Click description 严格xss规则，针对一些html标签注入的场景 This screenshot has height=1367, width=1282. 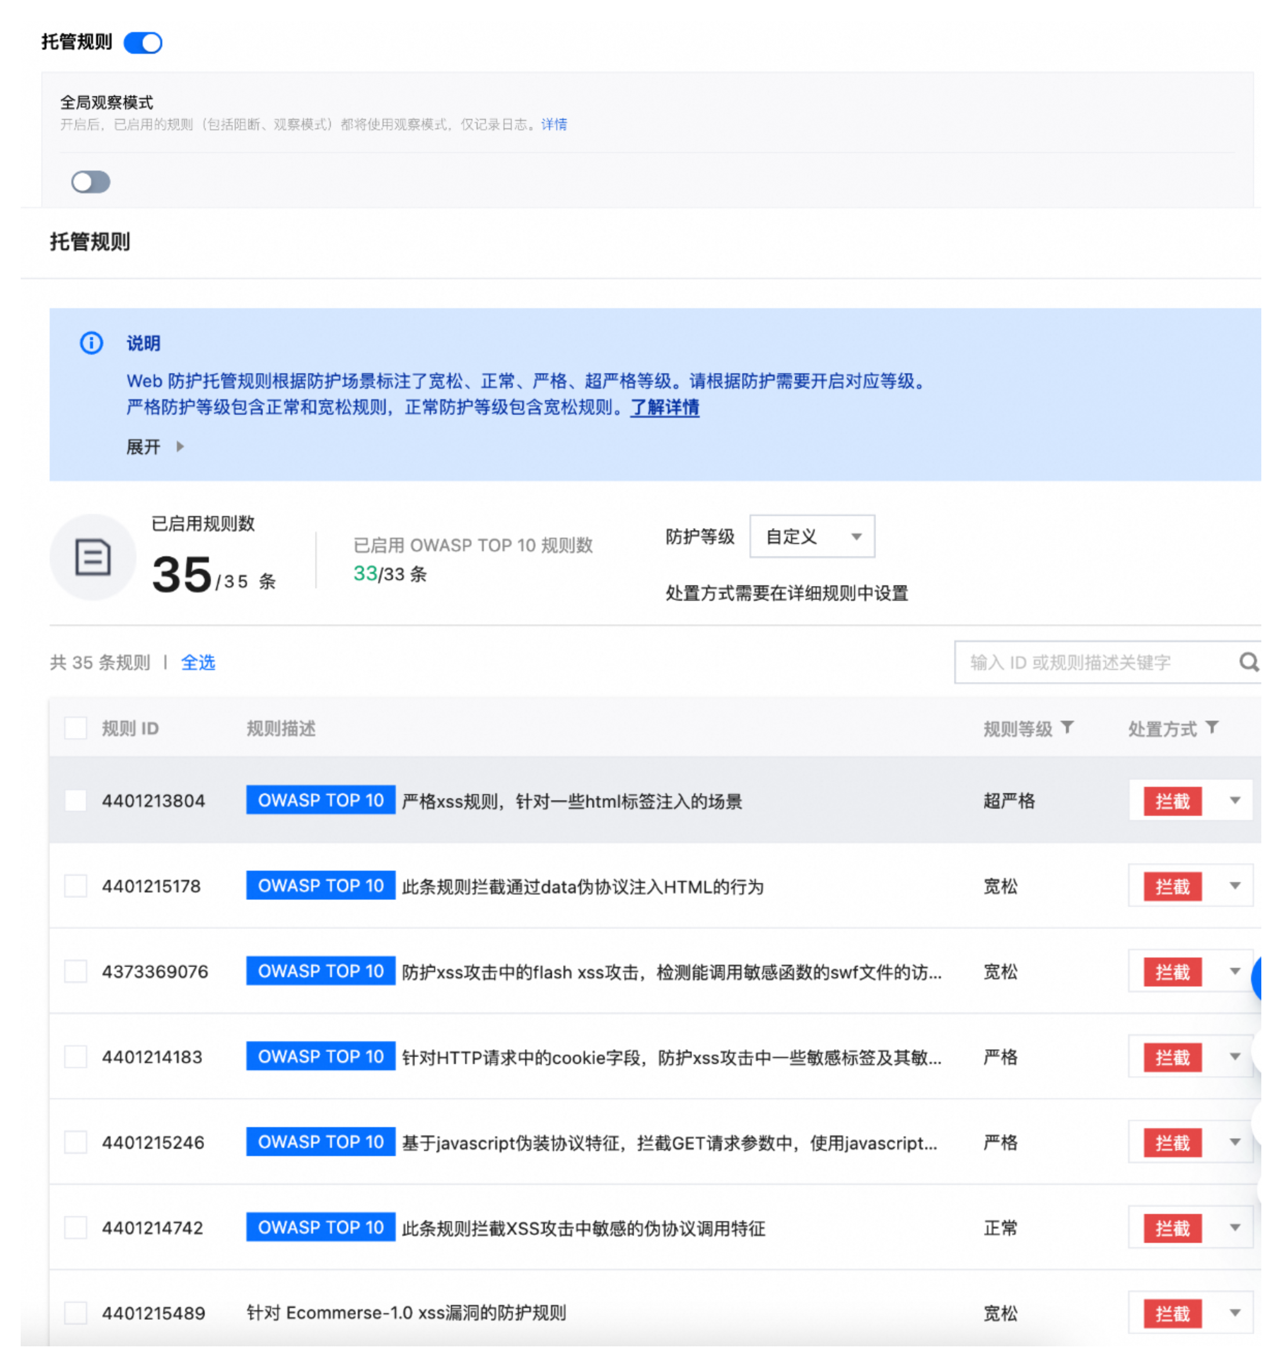tap(572, 801)
